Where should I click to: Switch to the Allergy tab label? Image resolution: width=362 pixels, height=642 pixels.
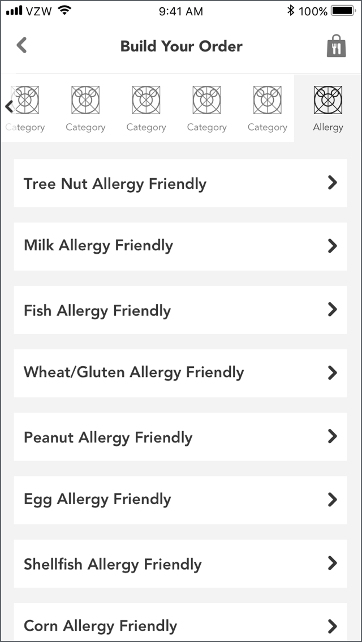328,127
